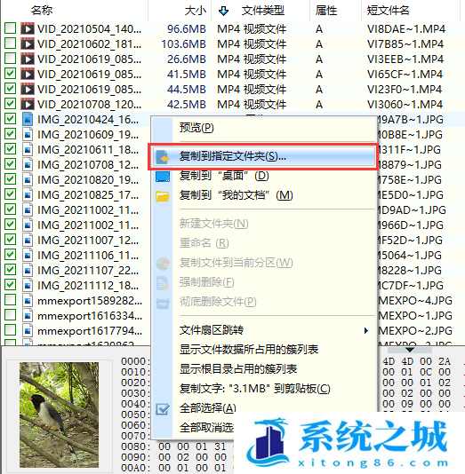
Task: Click short file name VI3060~1.MP4
Action: click(405, 105)
